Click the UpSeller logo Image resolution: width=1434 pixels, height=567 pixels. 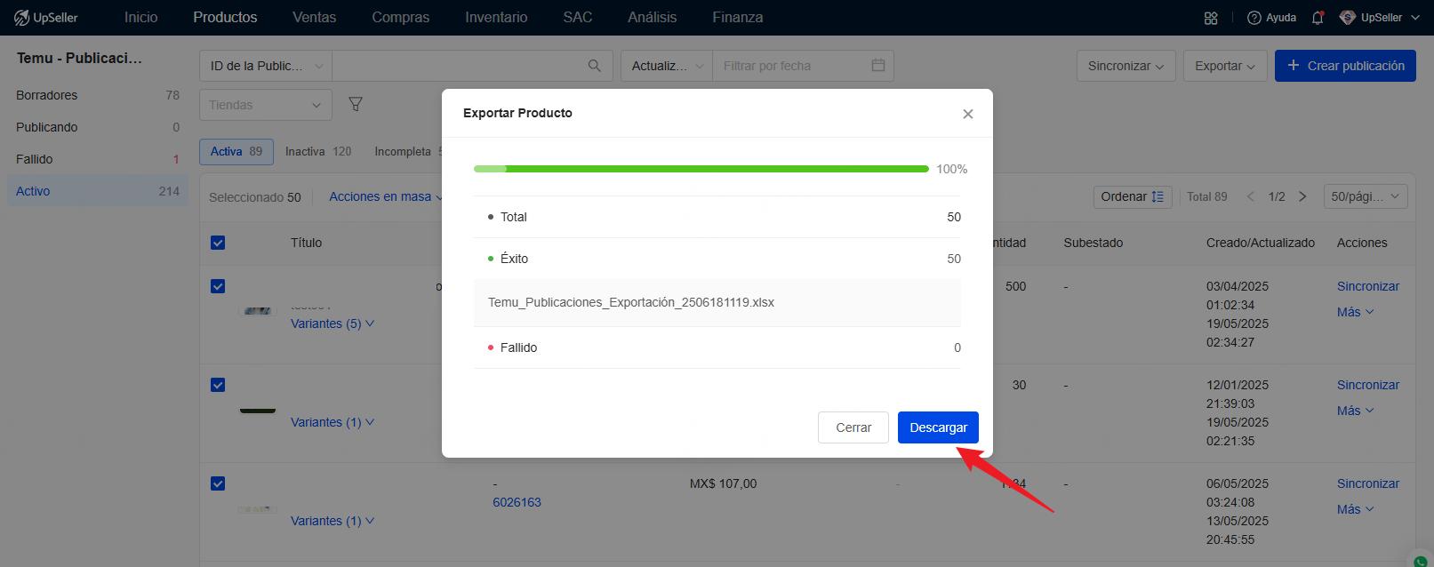[x=46, y=18]
